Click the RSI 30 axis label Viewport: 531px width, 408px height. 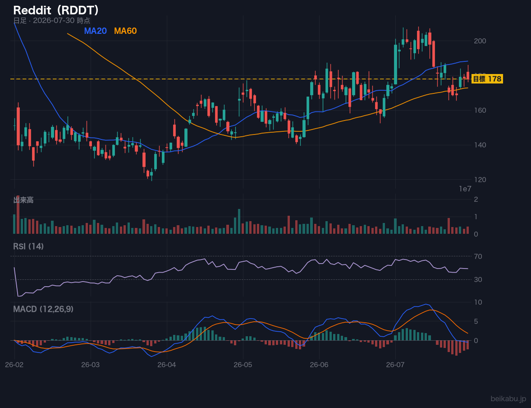[478, 279]
